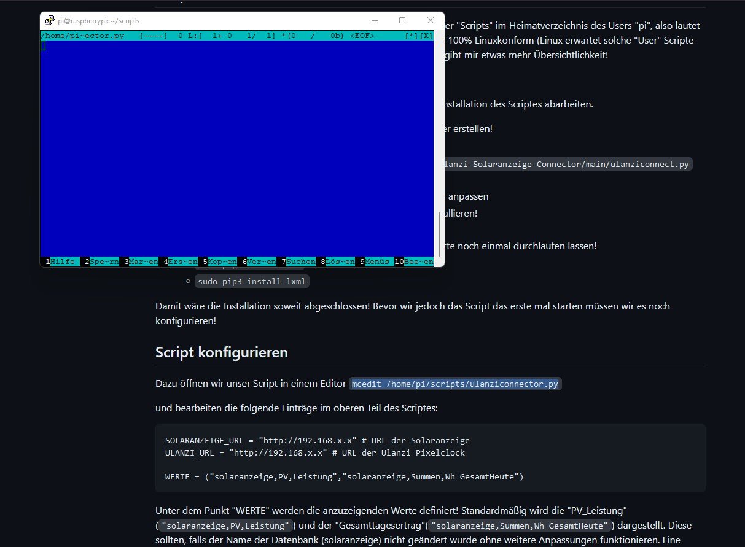Click the sudo pip3 install lxml snippet
Screen dimensions: 745x547
tap(252, 282)
